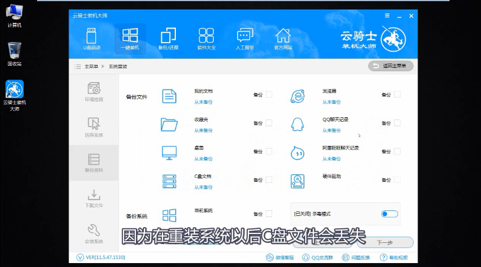
Task: Click the list icon beside 主菜单
Action: click(x=78, y=66)
